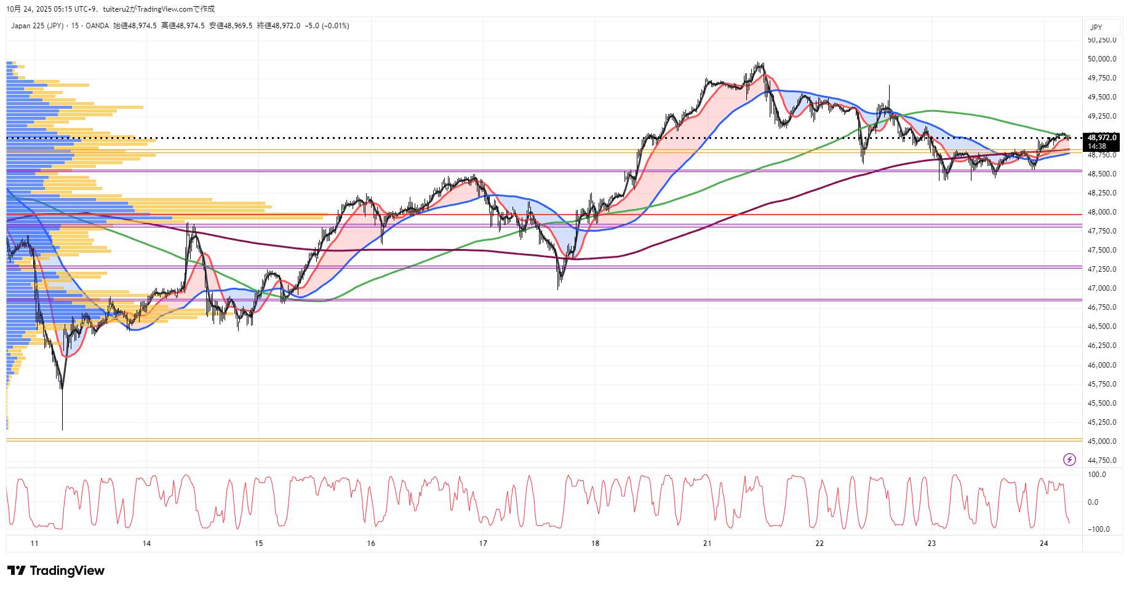
Task: Click date label 11 on the time axis
Action: [x=34, y=543]
